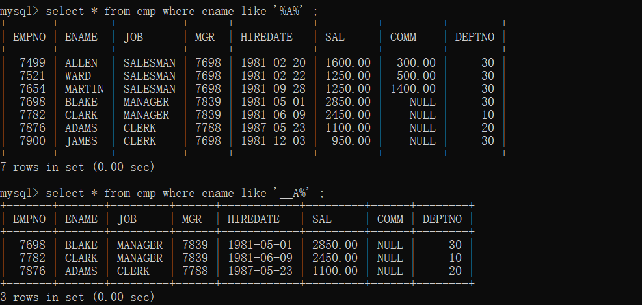The width and height of the screenshot is (642, 305).
Task: Click BLAKE in the seven-row result table
Action: click(81, 102)
